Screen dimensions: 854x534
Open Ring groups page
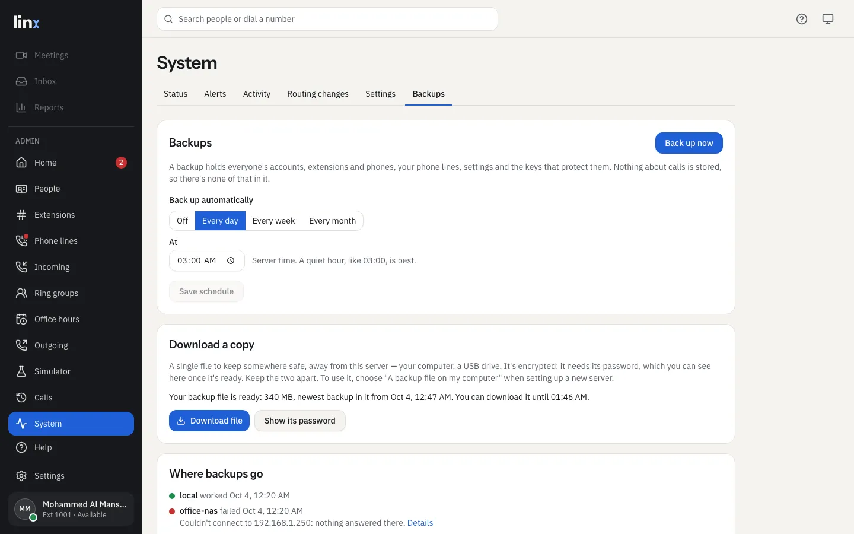point(71,293)
